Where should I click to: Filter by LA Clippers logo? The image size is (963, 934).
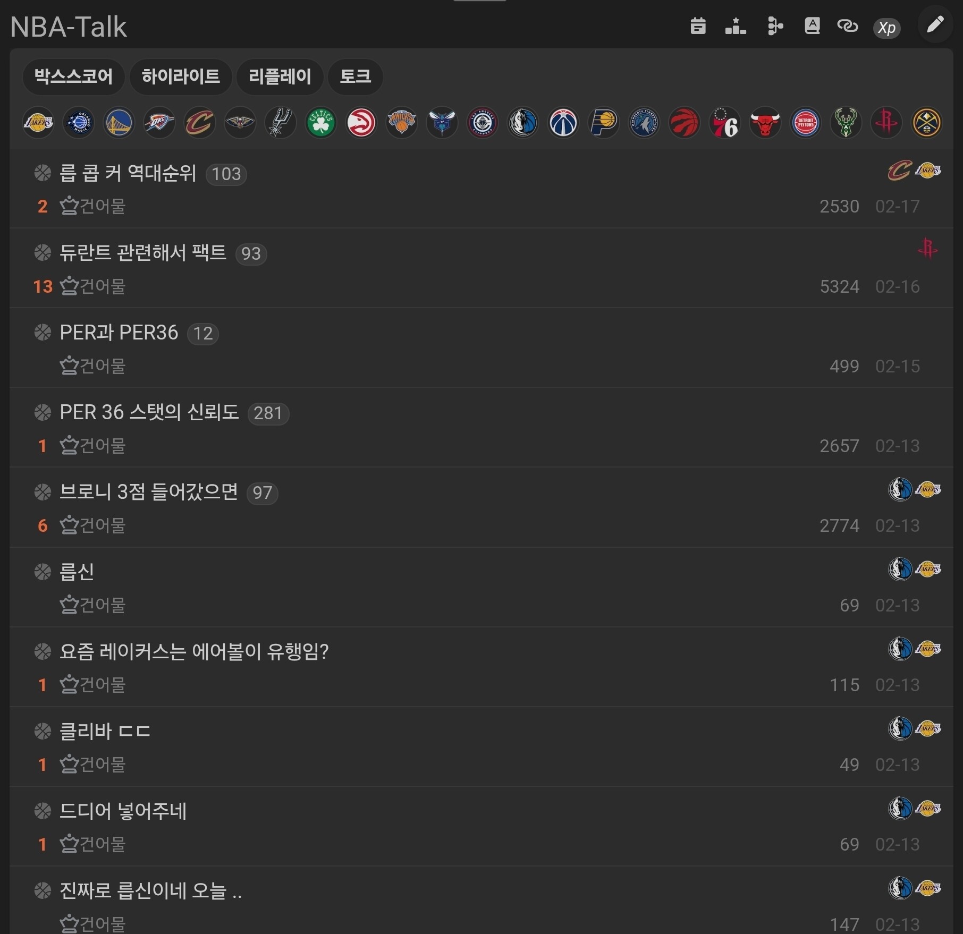tap(483, 123)
